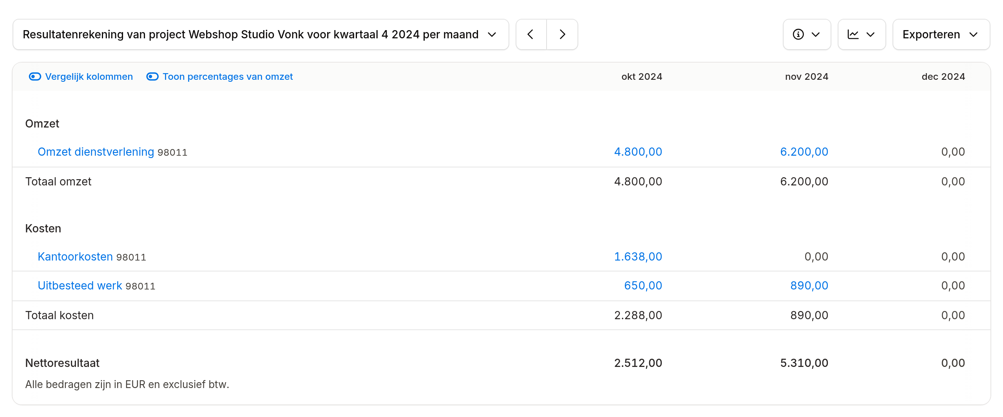Screen dimensions: 1003x417
Task: View 650,00 Uitbesteed werk October amount
Action: 643,286
